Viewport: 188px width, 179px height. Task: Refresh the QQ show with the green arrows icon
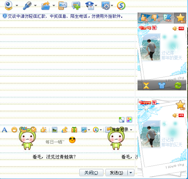pyautogui.click(x=178, y=86)
